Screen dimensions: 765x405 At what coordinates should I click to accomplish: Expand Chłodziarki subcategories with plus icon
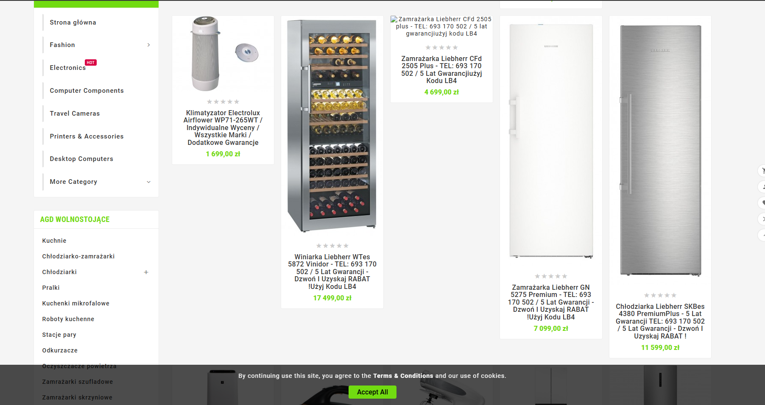coord(146,272)
